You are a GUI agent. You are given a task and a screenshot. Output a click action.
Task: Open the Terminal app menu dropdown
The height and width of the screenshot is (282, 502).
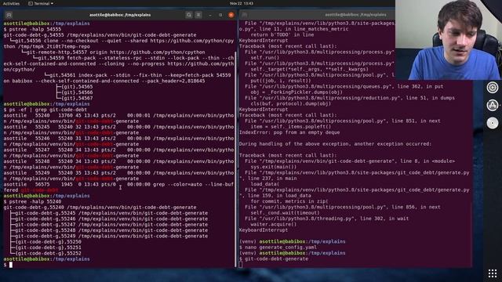tap(41, 3)
